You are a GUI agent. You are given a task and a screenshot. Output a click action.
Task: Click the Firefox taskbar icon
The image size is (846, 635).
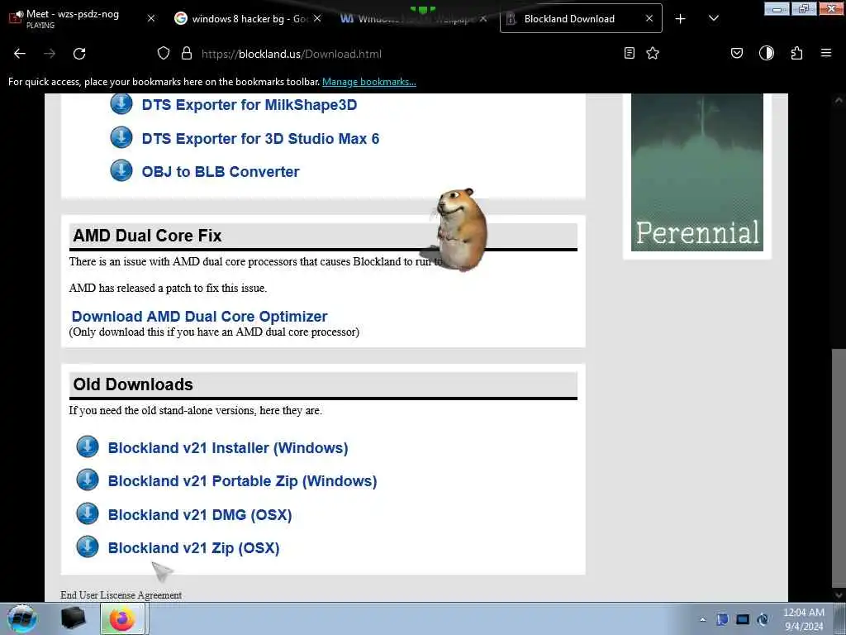coord(122,618)
